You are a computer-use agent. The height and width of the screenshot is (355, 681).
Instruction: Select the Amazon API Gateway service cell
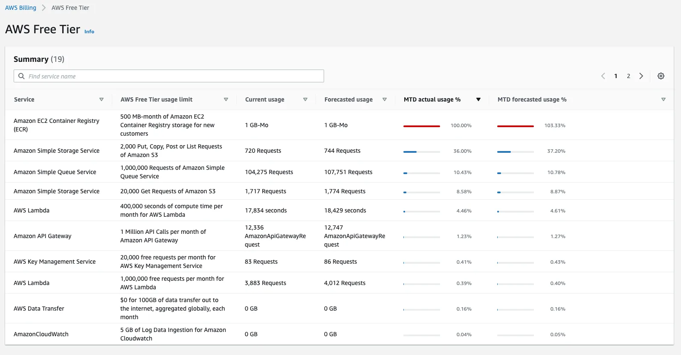click(43, 236)
